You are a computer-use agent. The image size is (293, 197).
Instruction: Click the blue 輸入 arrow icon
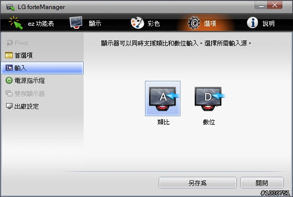point(9,68)
